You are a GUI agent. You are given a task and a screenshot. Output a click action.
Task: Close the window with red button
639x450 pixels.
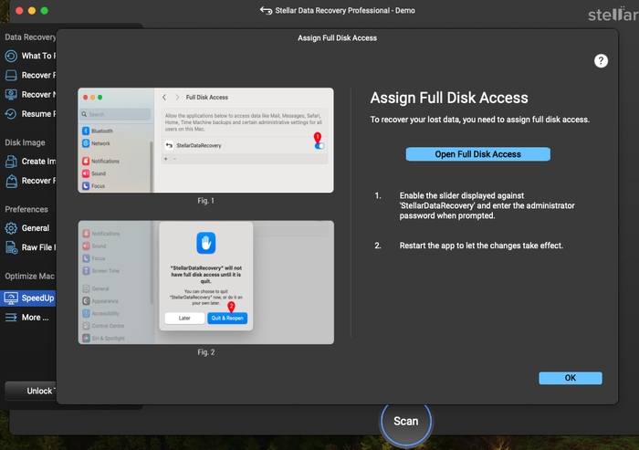19,11
